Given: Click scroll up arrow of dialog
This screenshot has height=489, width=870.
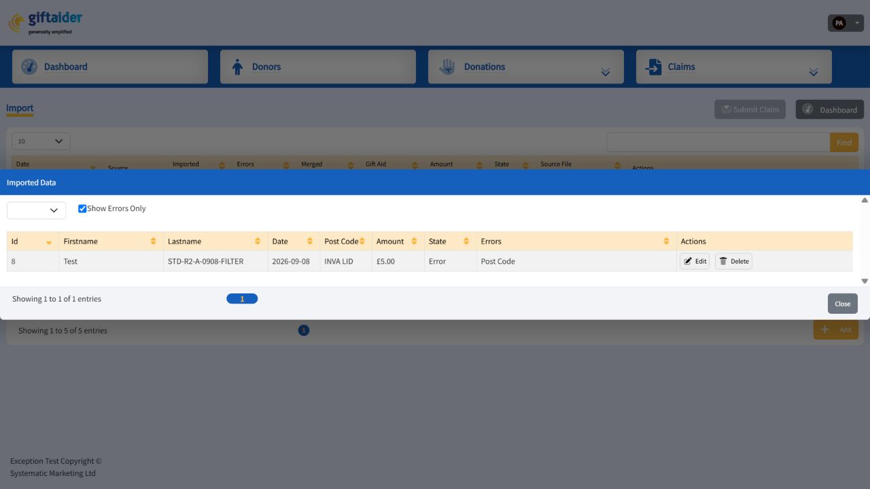Looking at the screenshot, I should (865, 200).
